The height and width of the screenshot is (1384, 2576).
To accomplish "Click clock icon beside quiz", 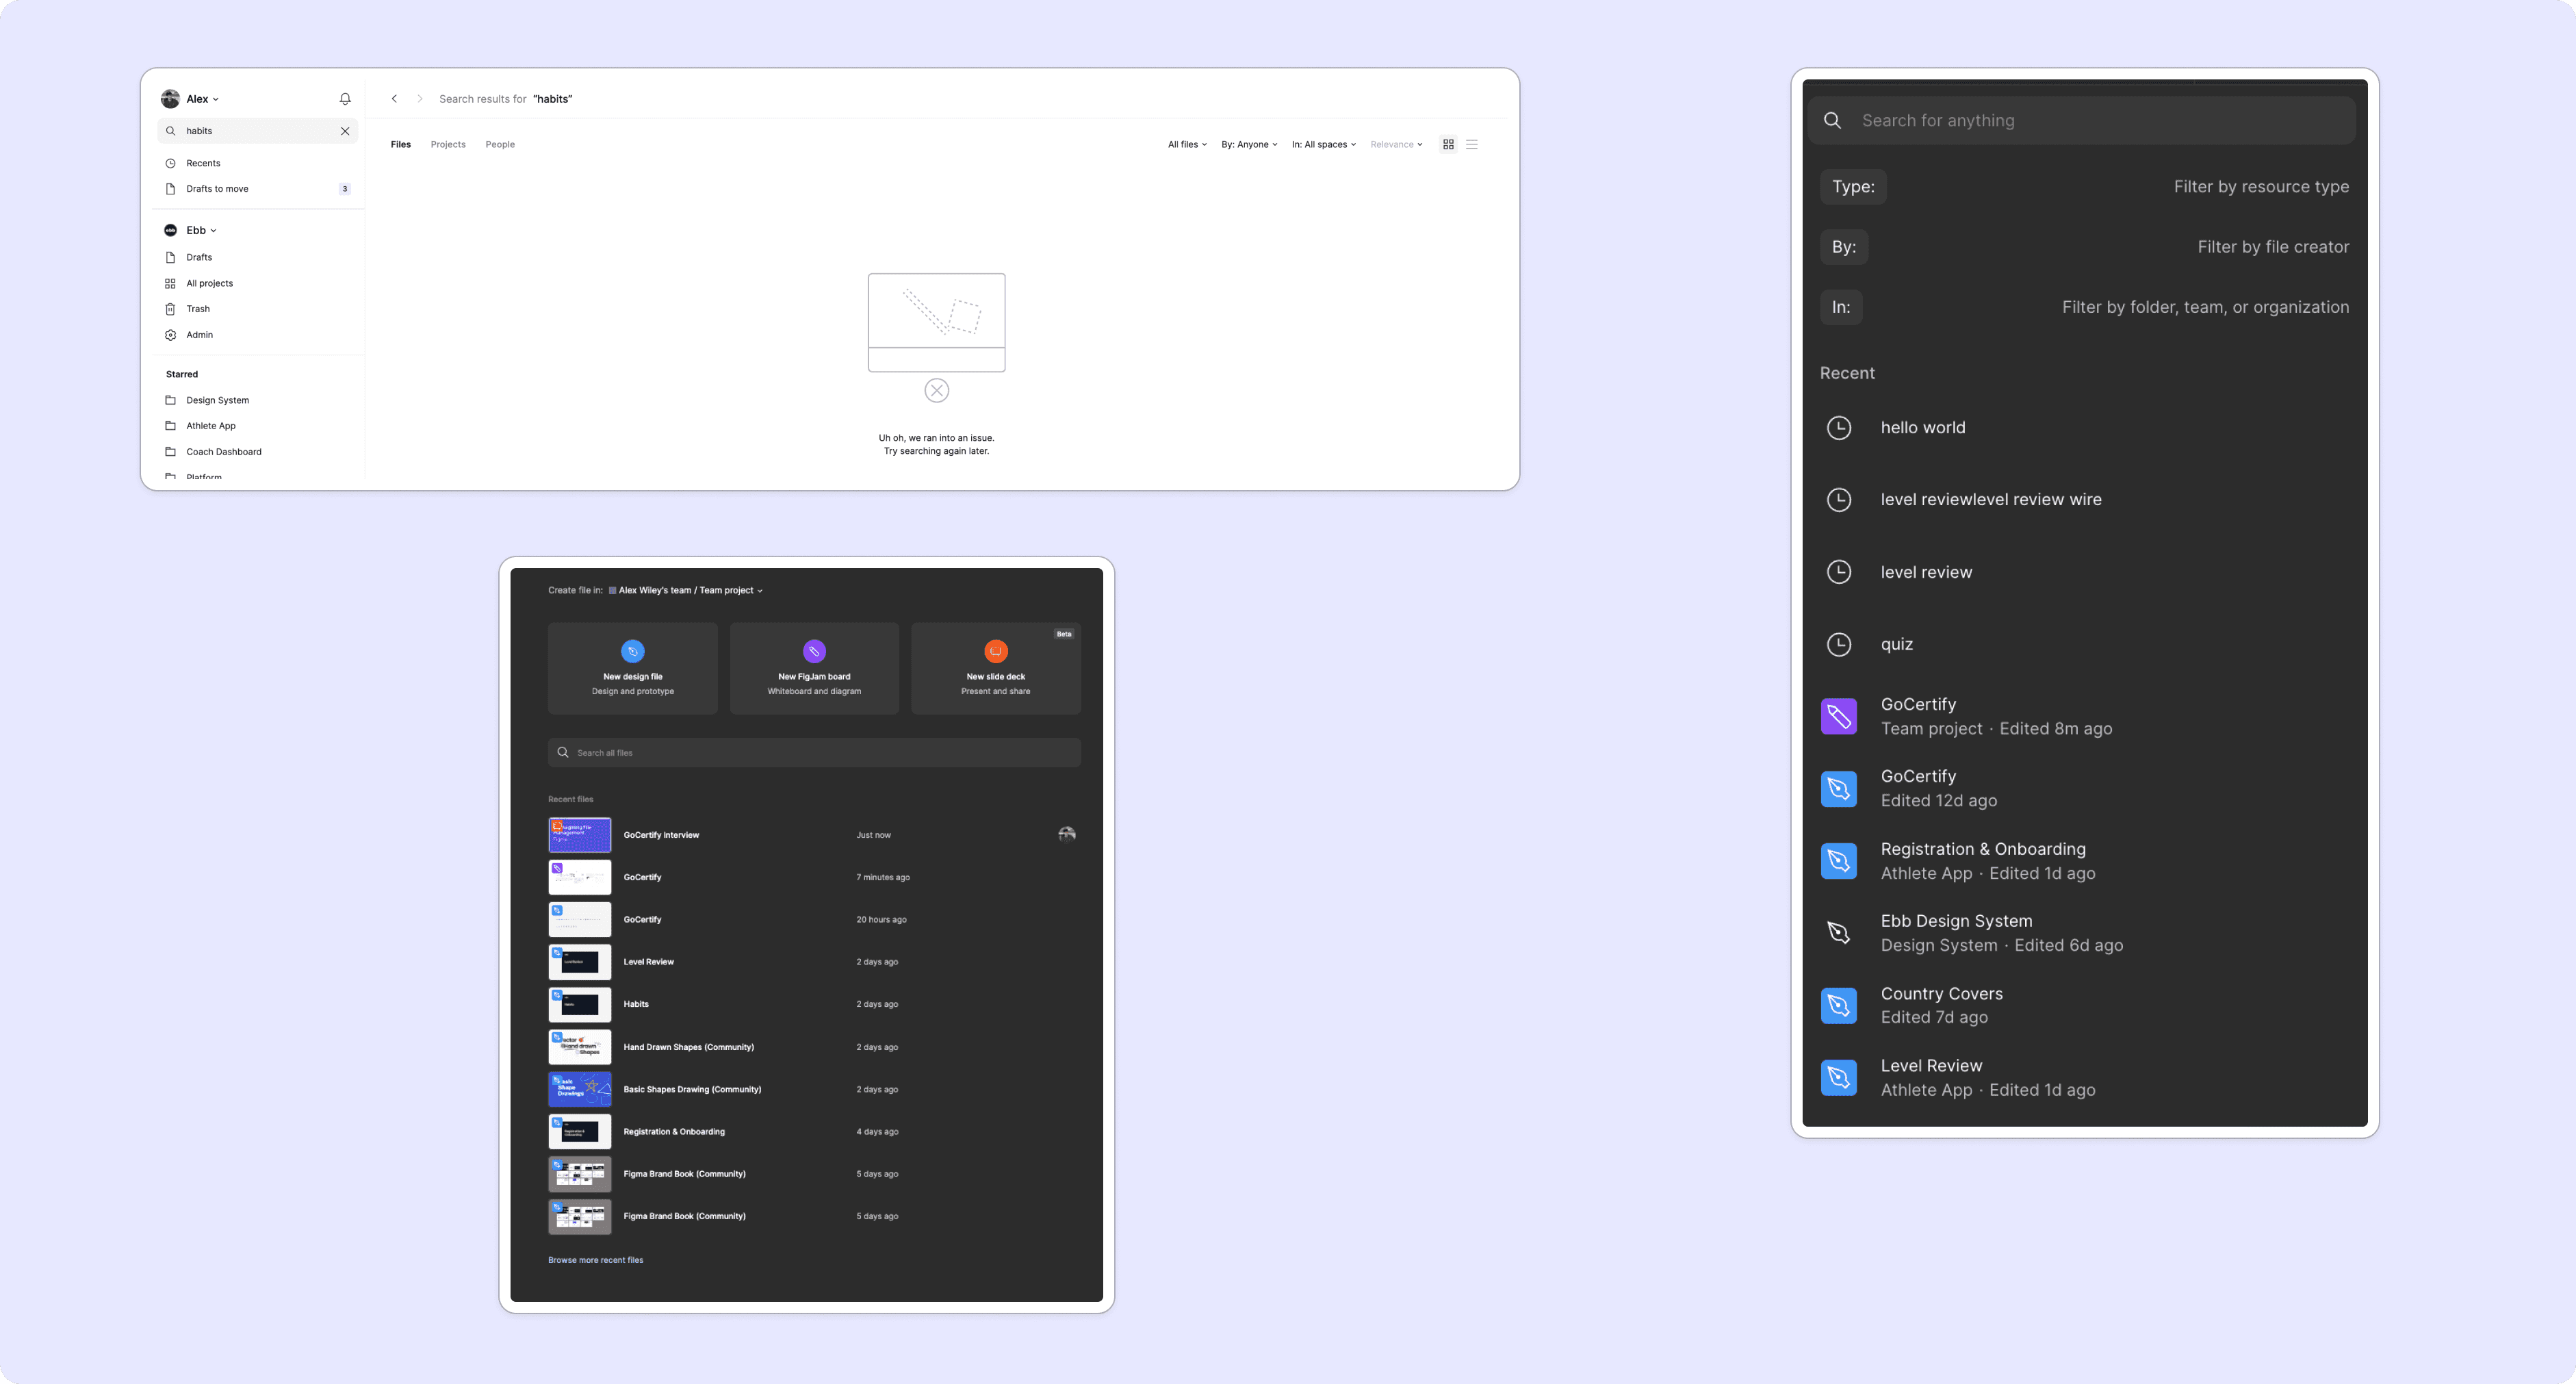I will 1839,644.
